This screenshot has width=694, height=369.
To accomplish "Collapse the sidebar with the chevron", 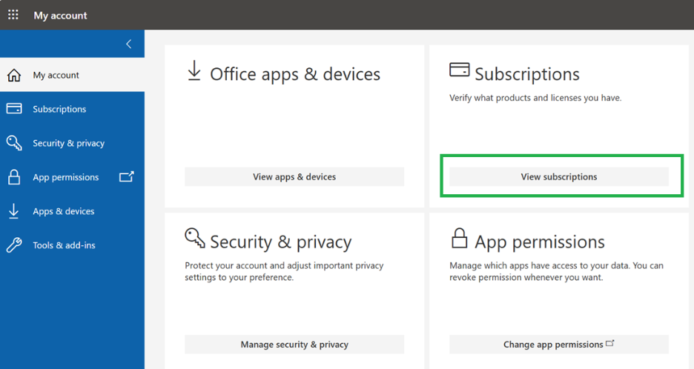I will coord(129,44).
